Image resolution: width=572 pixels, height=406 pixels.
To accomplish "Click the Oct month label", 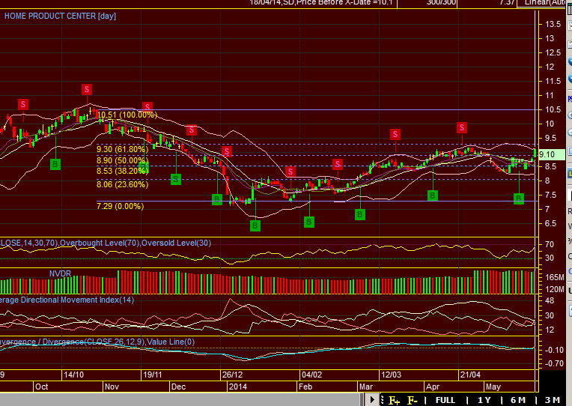I will point(42,387).
